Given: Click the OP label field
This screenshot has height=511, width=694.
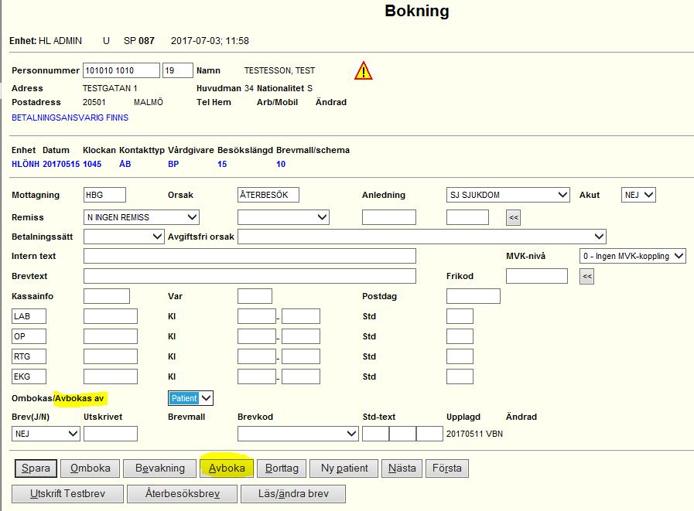Looking at the screenshot, I should tap(29, 336).
